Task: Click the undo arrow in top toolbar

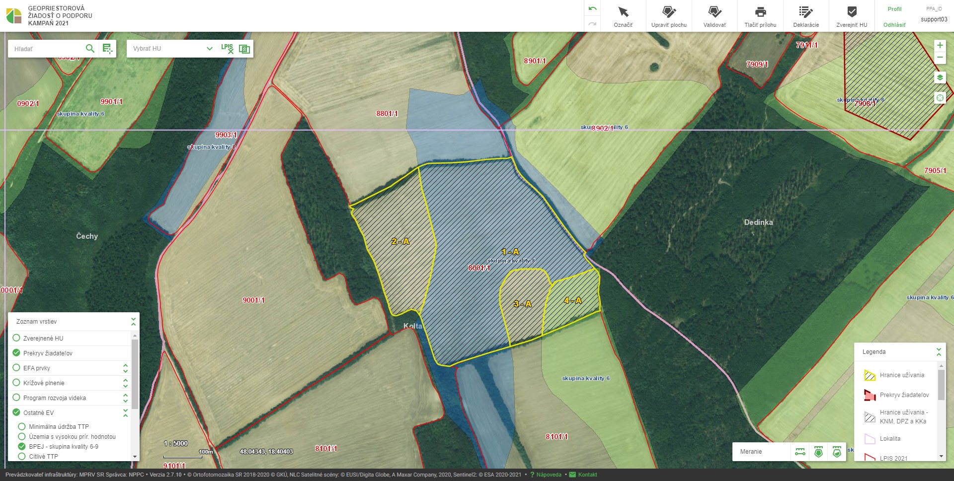Action: point(592,9)
